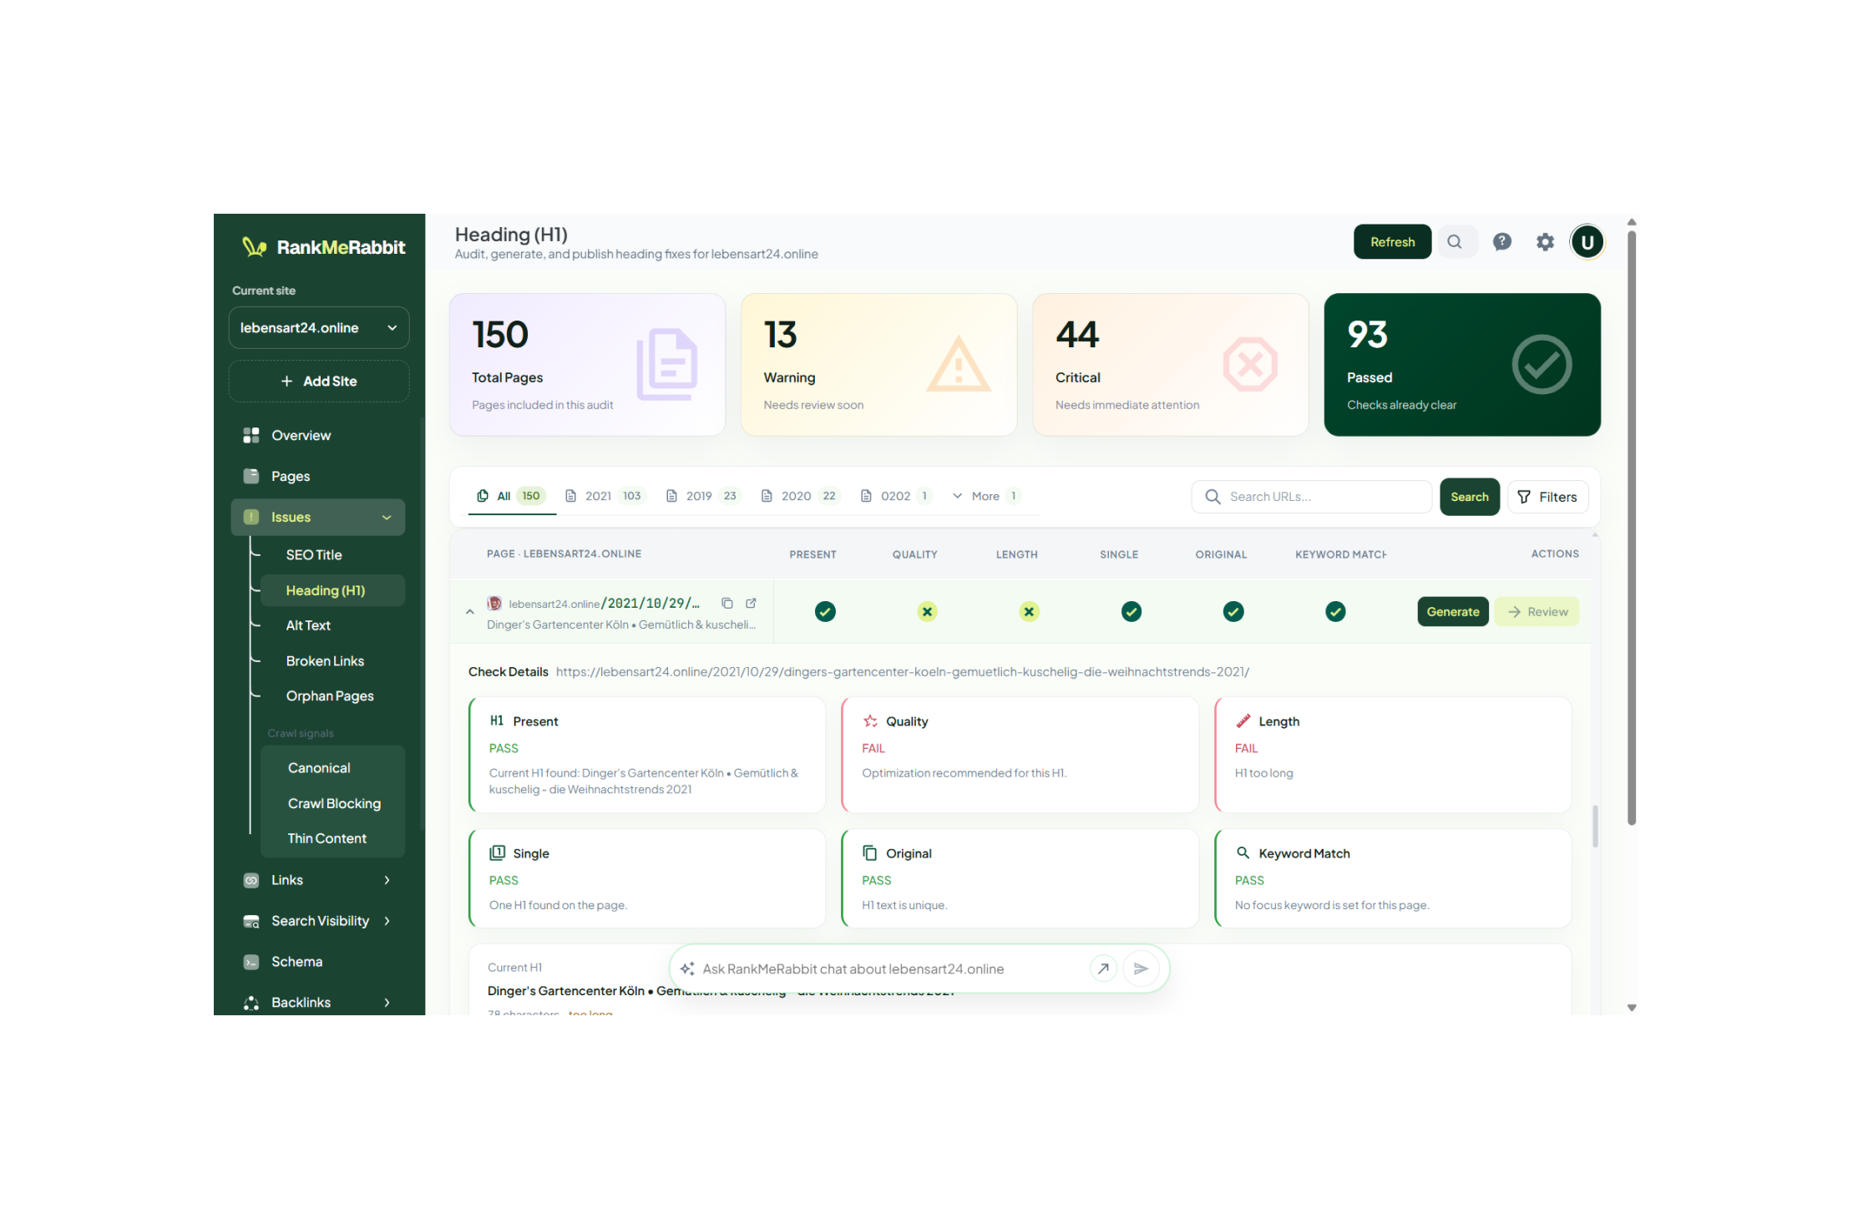Expand chat with the arrow icon
The image size is (1853, 1229).
click(1103, 969)
